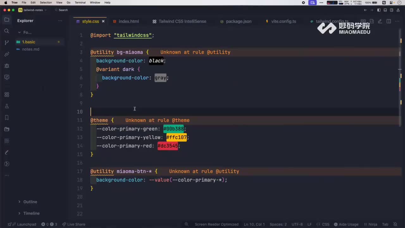Screen dimensions: 405x228
Task: Switch to the tailwind.config.ts tab
Action: coord(329,21)
